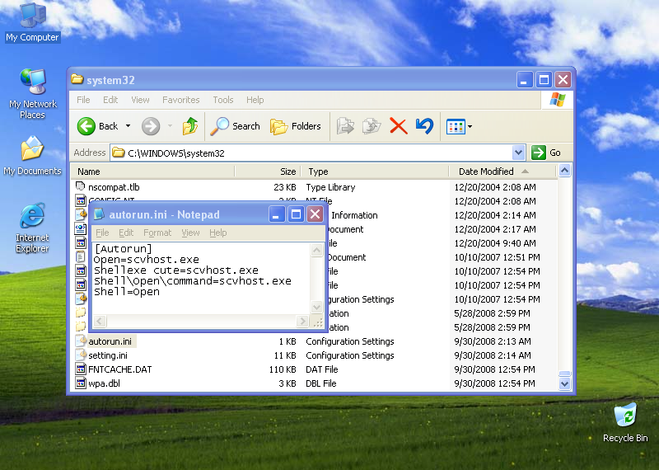Sort by the Size column header

tap(267, 172)
